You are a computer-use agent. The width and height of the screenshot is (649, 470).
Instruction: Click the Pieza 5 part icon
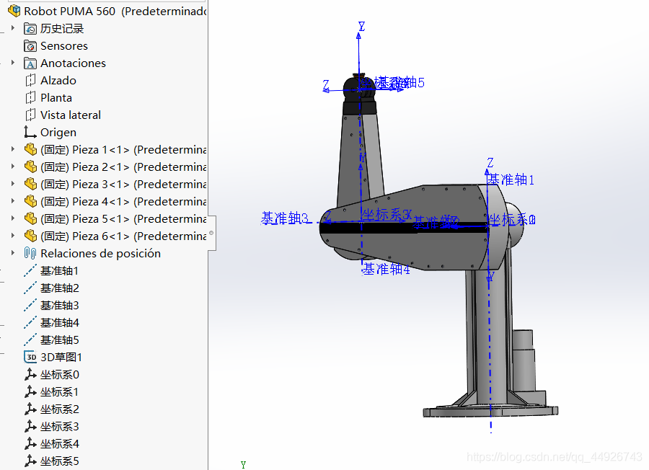tap(30, 219)
